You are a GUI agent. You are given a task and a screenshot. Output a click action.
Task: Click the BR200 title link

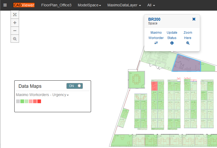coord(154,19)
